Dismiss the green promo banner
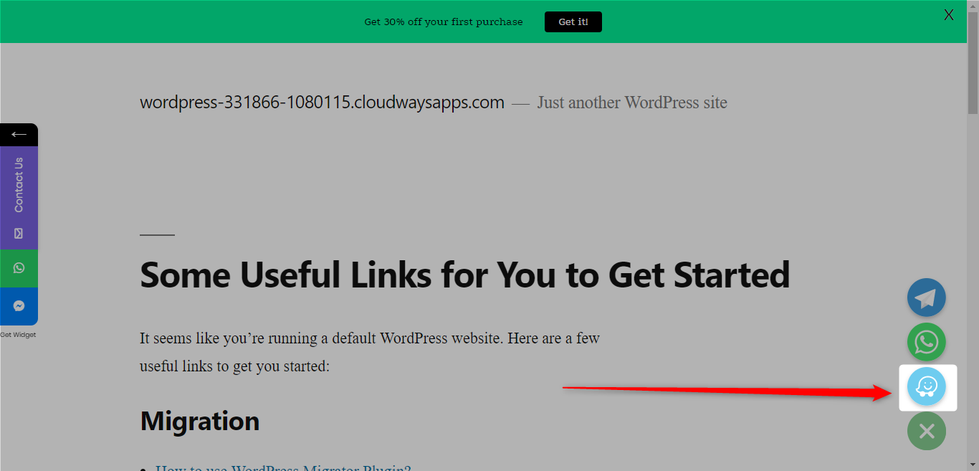This screenshot has height=471, width=979. [949, 15]
